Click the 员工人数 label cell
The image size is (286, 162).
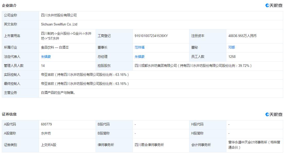(208, 57)
